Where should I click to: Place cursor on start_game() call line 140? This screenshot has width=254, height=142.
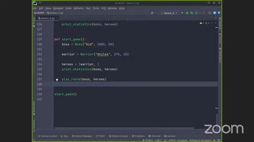(65, 94)
